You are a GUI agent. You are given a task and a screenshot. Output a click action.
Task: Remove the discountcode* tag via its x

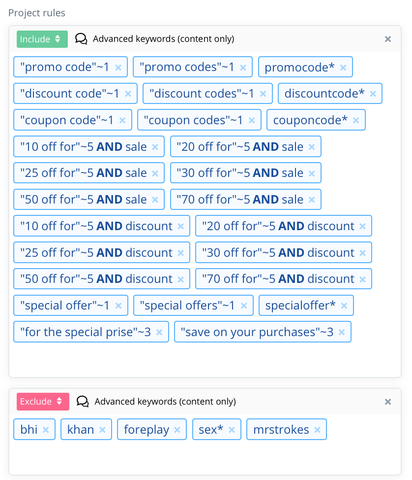coord(373,94)
